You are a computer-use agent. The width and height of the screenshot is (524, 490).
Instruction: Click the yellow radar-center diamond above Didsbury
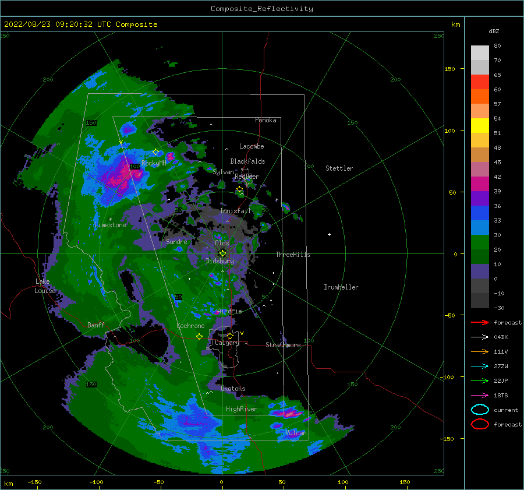click(x=222, y=253)
